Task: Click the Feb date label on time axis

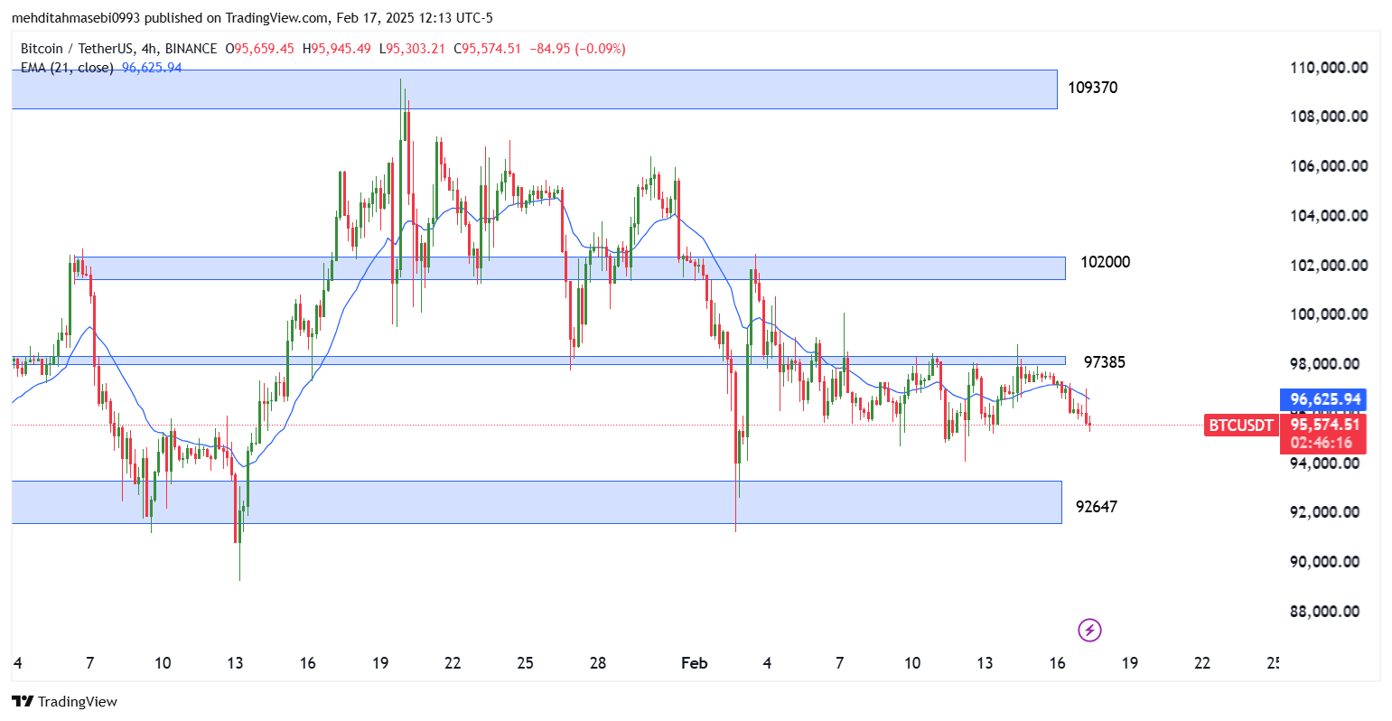Action: (694, 663)
